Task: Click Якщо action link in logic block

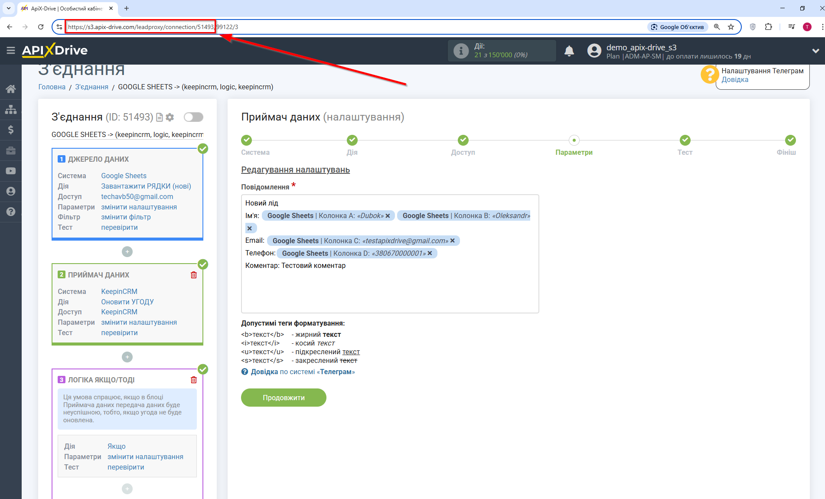Action: tap(117, 446)
